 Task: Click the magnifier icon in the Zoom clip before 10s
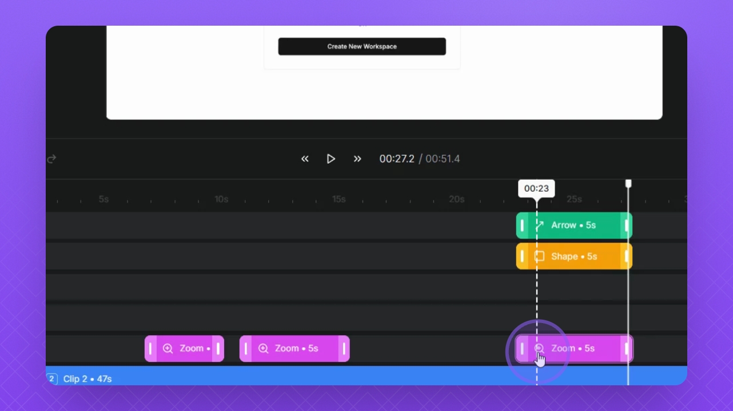tap(168, 349)
